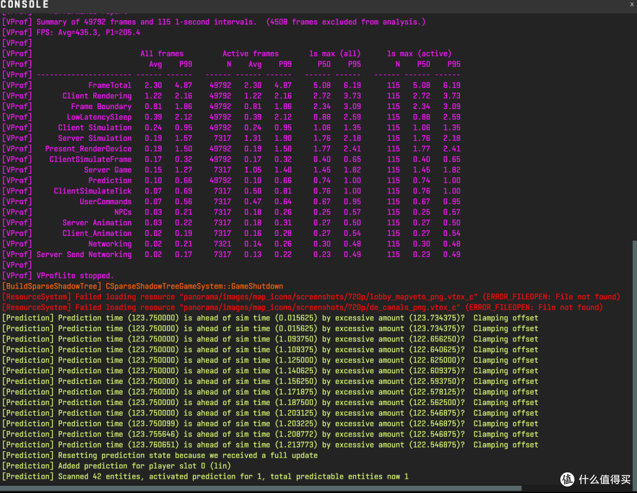Select Prediction line with prediction time 123.755646
The width and height of the screenshot is (637, 493).
(x=270, y=433)
